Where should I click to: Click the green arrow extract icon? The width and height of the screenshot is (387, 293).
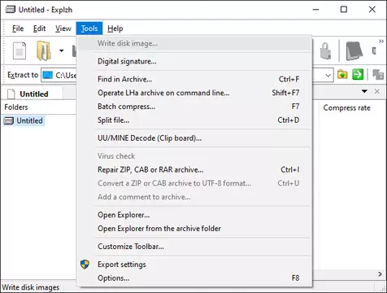click(358, 74)
